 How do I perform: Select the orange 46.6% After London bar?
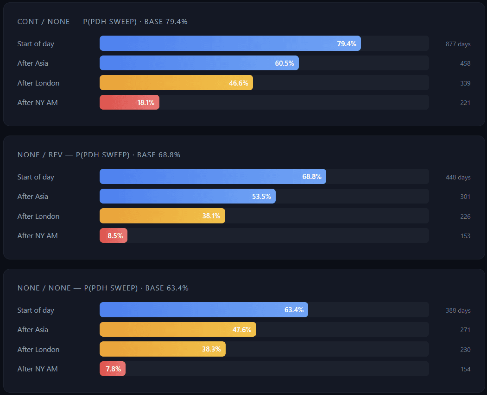pyautogui.click(x=176, y=83)
